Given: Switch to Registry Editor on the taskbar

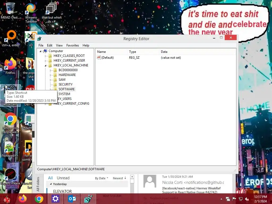Looking at the screenshot, I should (x=88, y=199).
